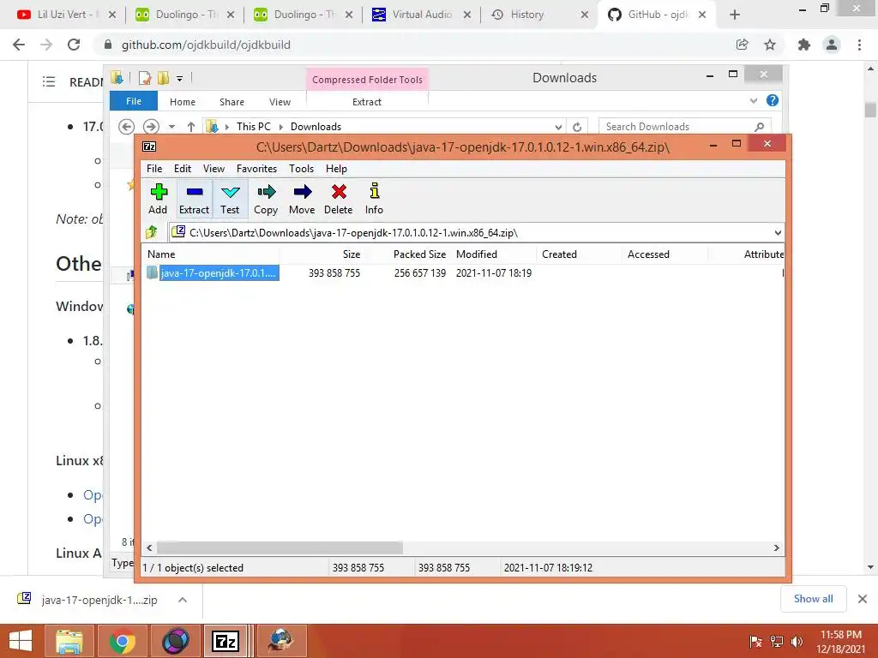Open the Tools menu in 7-Zip
Viewport: 878px width, 658px height.
point(301,169)
